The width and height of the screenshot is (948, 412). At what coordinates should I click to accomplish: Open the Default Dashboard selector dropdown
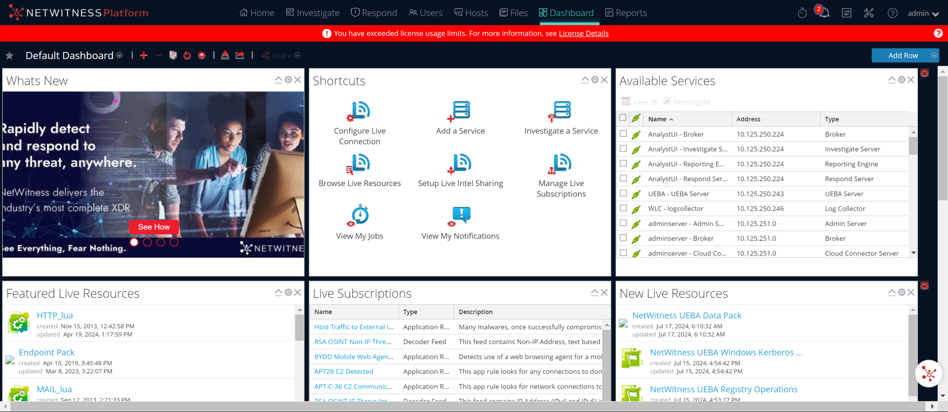pyautogui.click(x=120, y=55)
